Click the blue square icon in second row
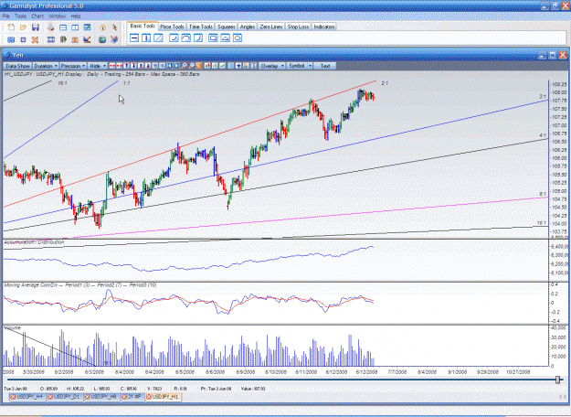Viewport: 571px width, 417px height. point(24,39)
